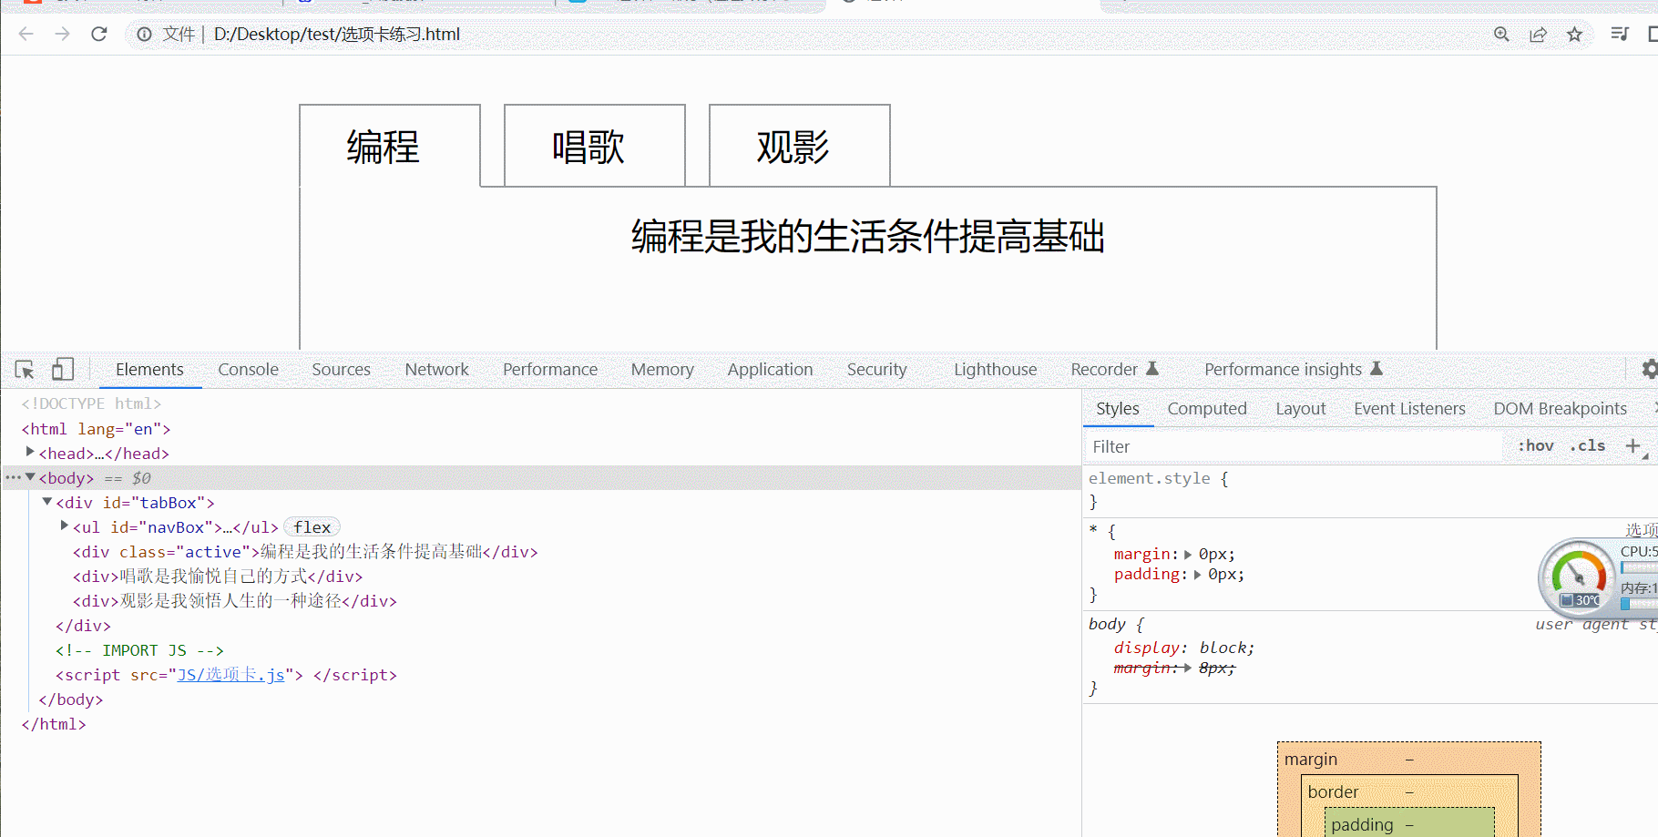Viewport: 1658px width, 837px height.
Task: Switch to the Elements panel tab
Action: pos(149,370)
